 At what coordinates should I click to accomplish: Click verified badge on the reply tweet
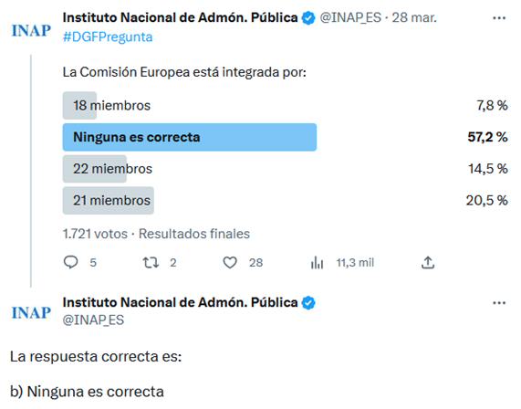[308, 302]
